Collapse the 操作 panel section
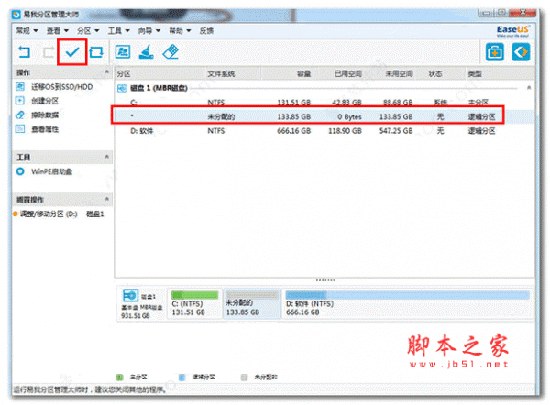 pos(107,71)
